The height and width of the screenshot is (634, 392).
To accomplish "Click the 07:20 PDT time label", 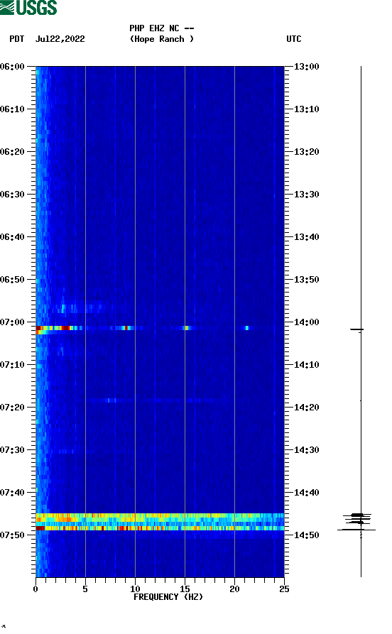I will tap(13, 408).
